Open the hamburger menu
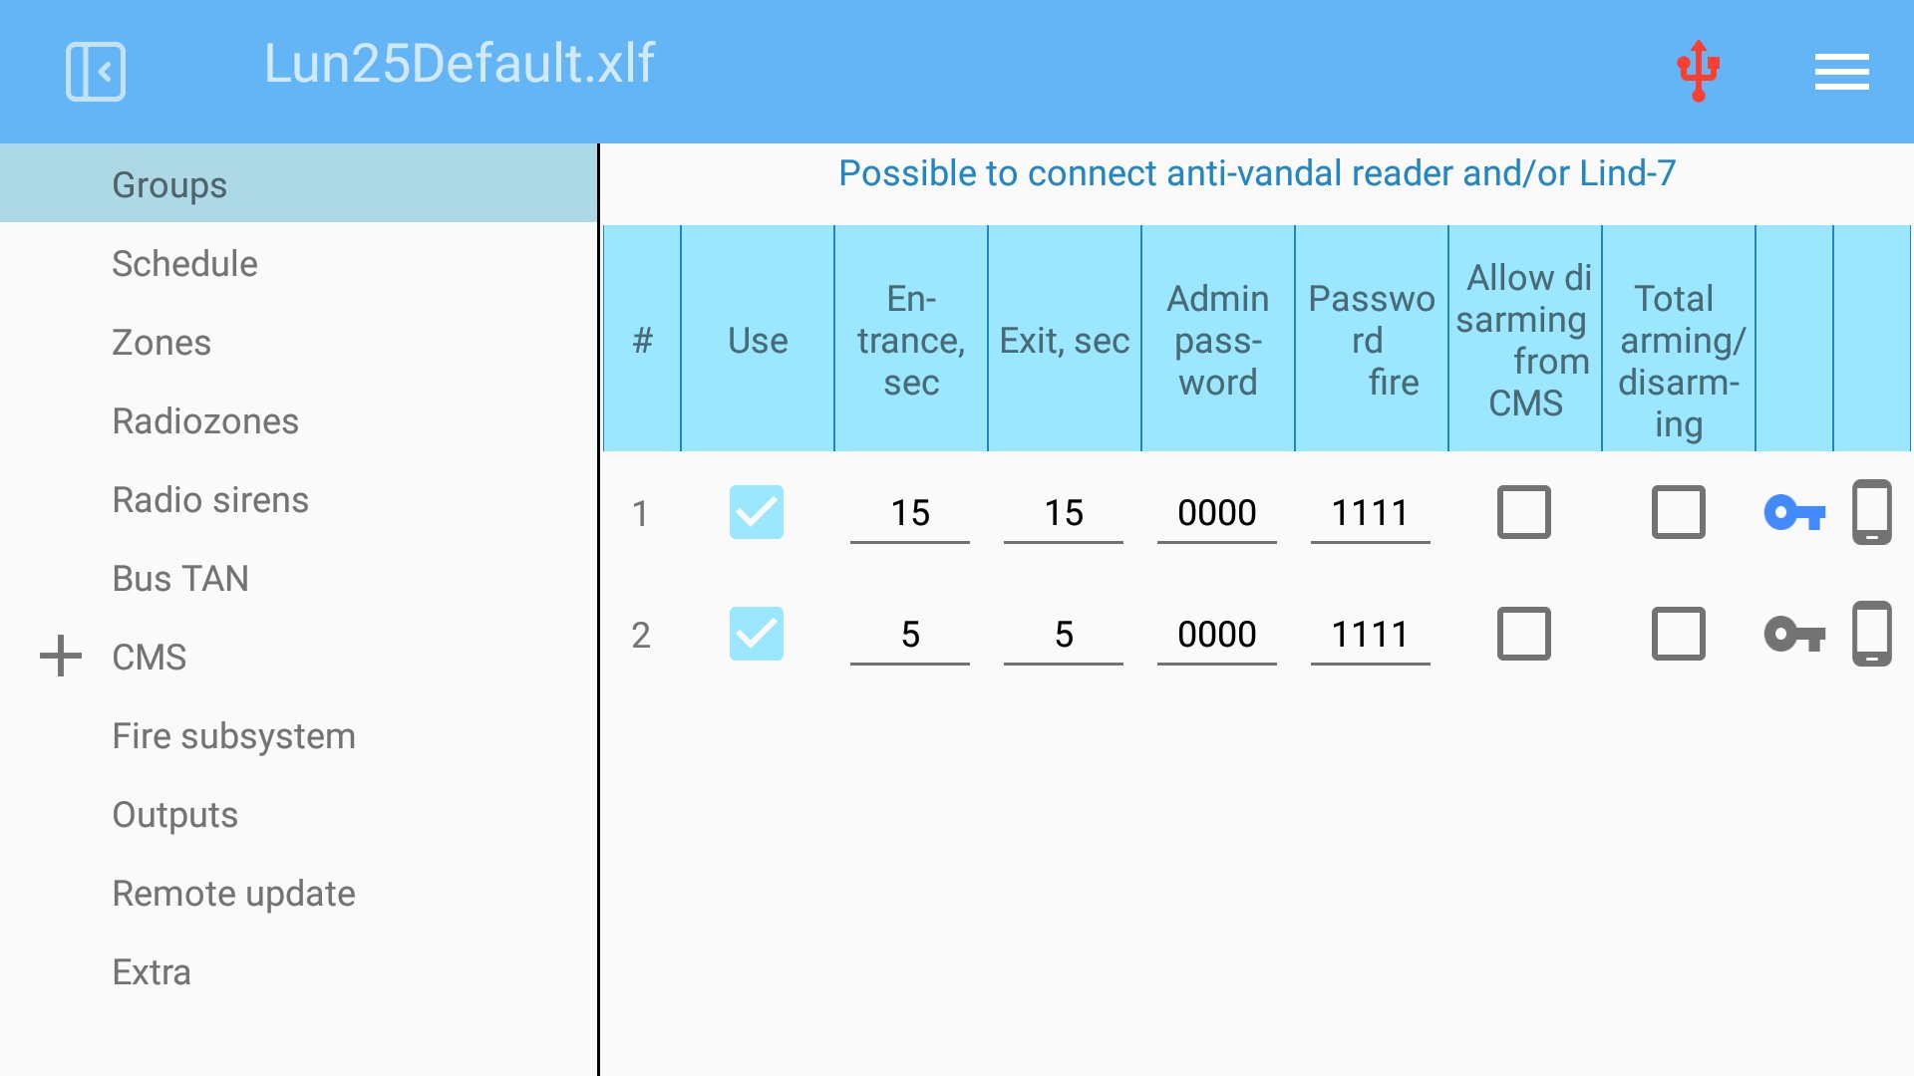The height and width of the screenshot is (1076, 1914). tap(1841, 72)
